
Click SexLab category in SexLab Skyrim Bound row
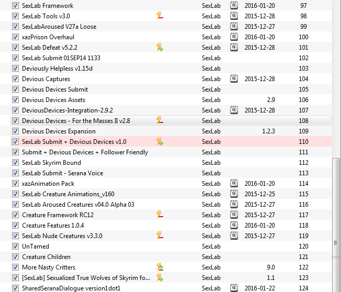point(211,163)
